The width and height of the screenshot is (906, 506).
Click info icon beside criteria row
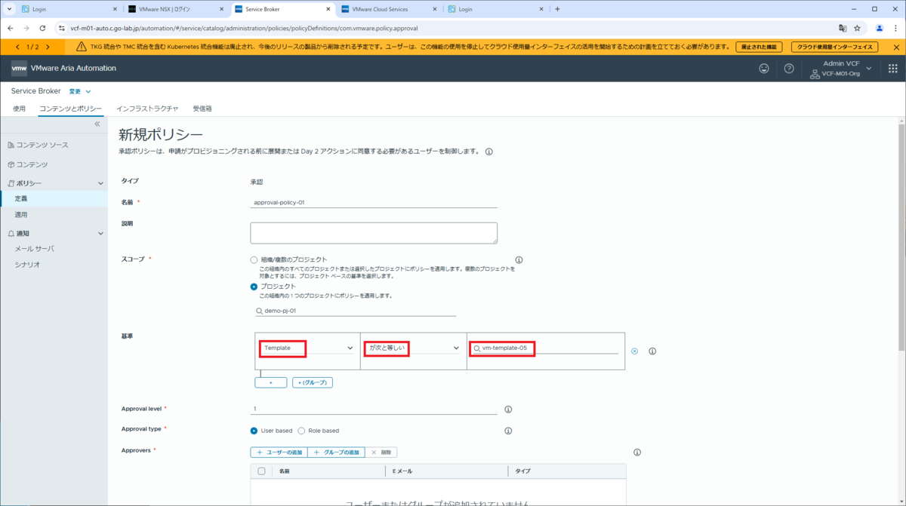tap(652, 351)
